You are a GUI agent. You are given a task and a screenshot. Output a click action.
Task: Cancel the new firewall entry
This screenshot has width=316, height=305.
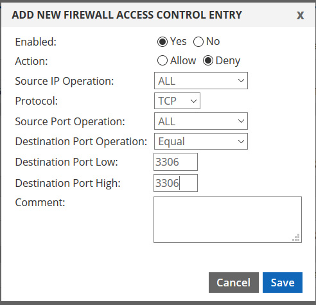point(234,283)
